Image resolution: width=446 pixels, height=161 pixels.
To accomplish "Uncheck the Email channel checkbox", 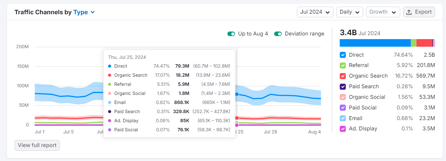I will [343, 119].
